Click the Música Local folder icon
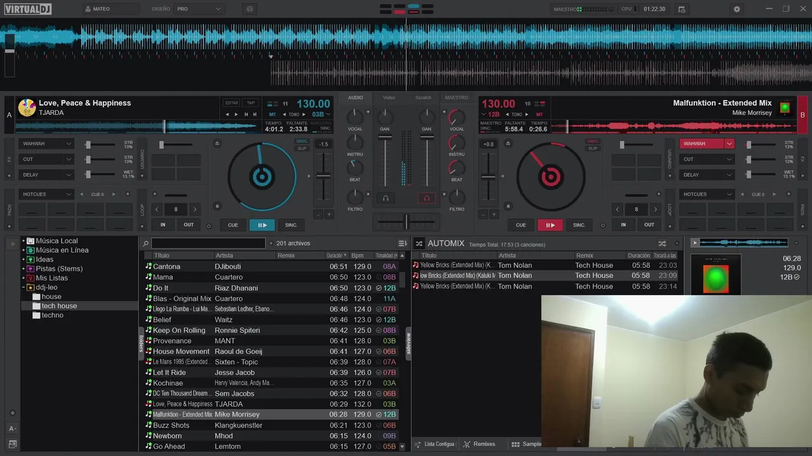This screenshot has height=456, width=812. [30, 241]
